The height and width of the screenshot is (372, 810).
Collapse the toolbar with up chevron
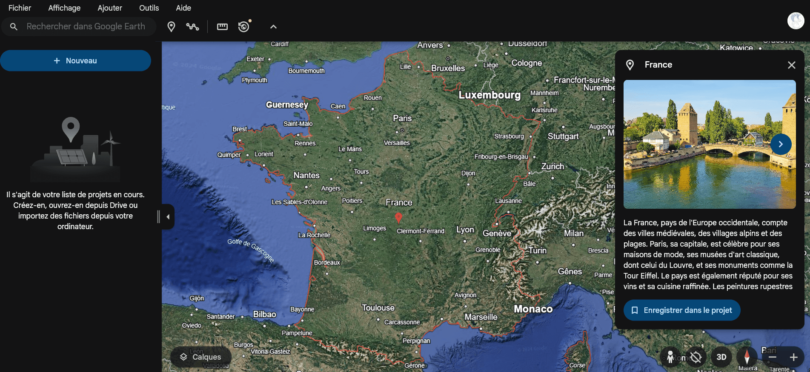tap(273, 27)
